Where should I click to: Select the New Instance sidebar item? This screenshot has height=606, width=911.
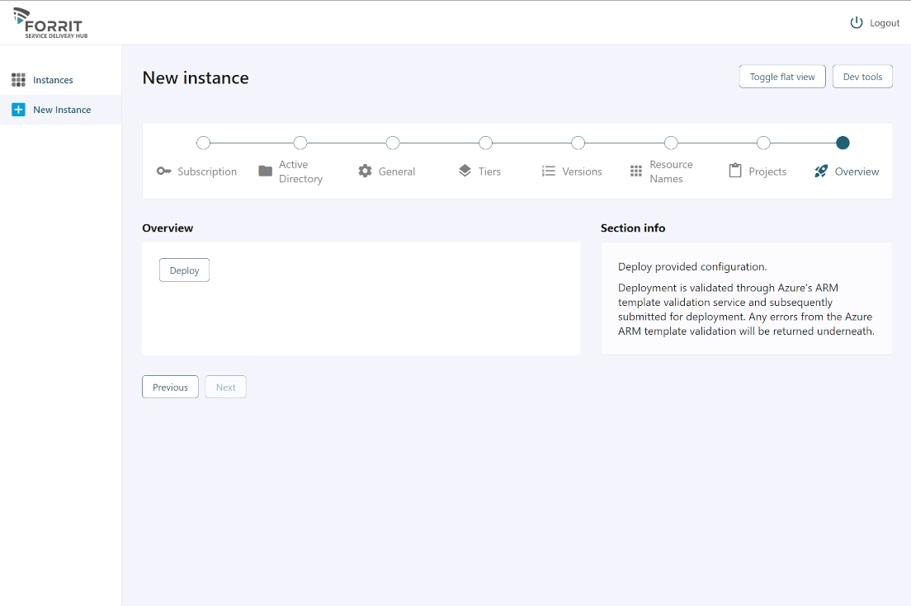pos(62,110)
